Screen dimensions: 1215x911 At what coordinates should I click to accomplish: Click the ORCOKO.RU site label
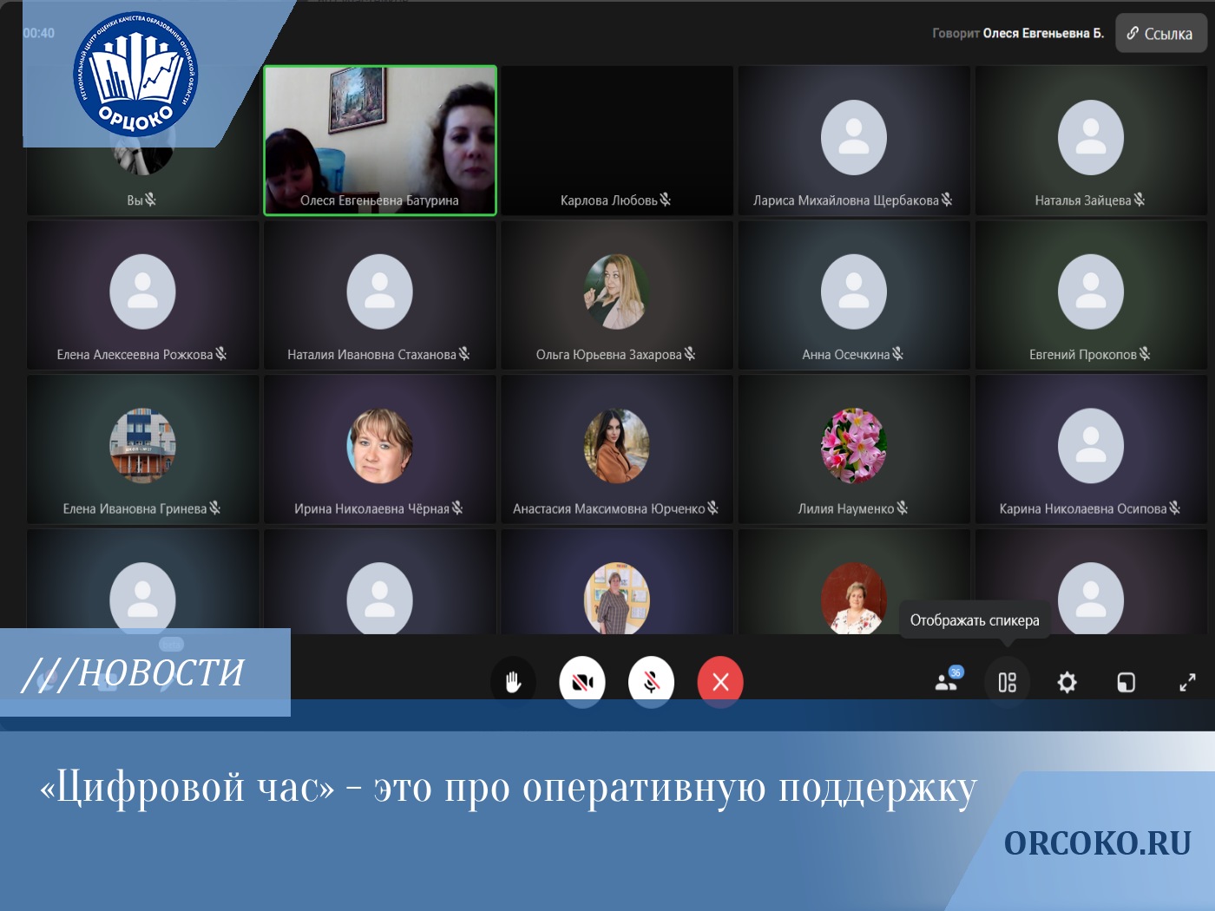point(1097,843)
